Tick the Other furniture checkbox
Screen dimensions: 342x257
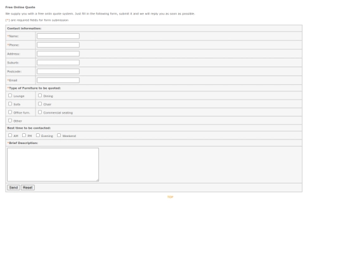click(10, 121)
